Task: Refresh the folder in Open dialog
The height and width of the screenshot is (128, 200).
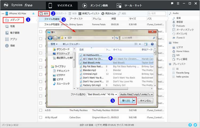Action: tap(117, 38)
